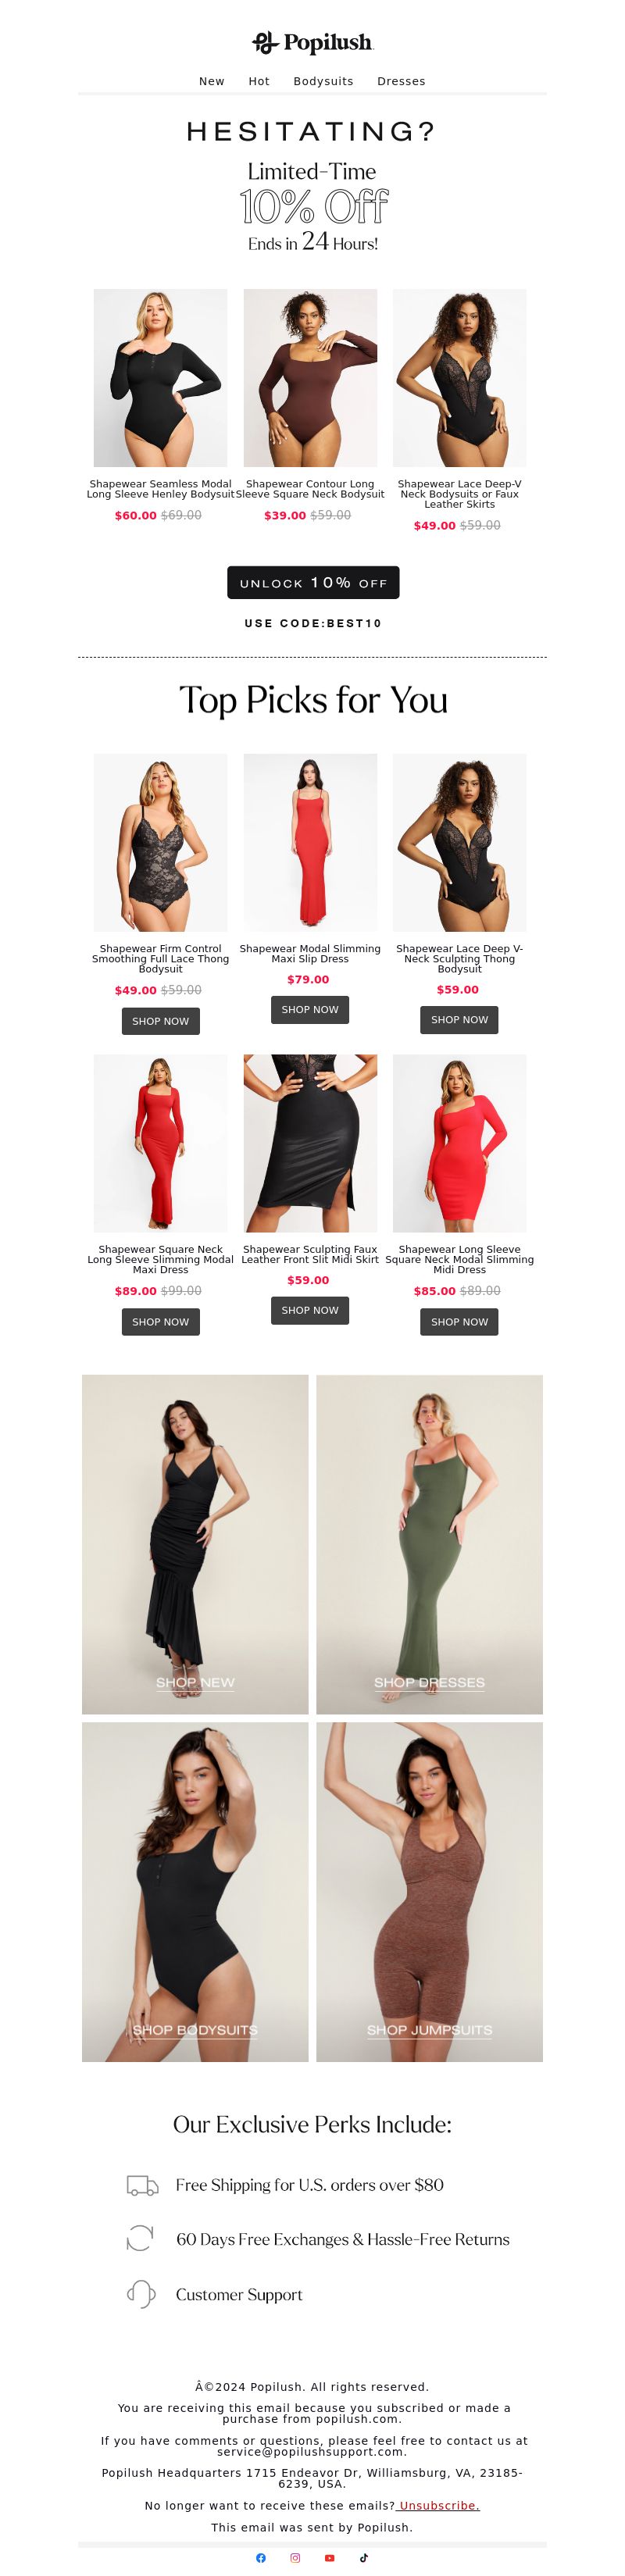Image resolution: width=625 pixels, height=2576 pixels.
Task: Open the Seamless Modal Henley Bodysuit thumbnail
Action: pos(160,378)
